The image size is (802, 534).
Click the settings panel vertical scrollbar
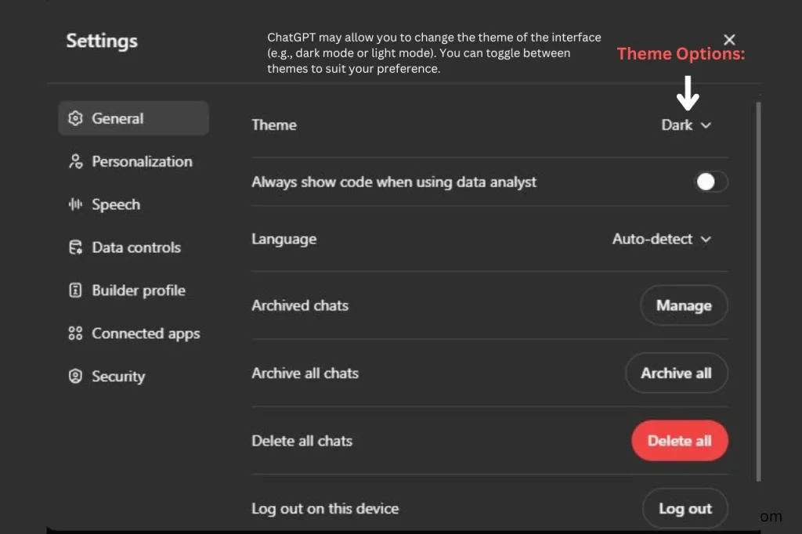tap(757, 290)
